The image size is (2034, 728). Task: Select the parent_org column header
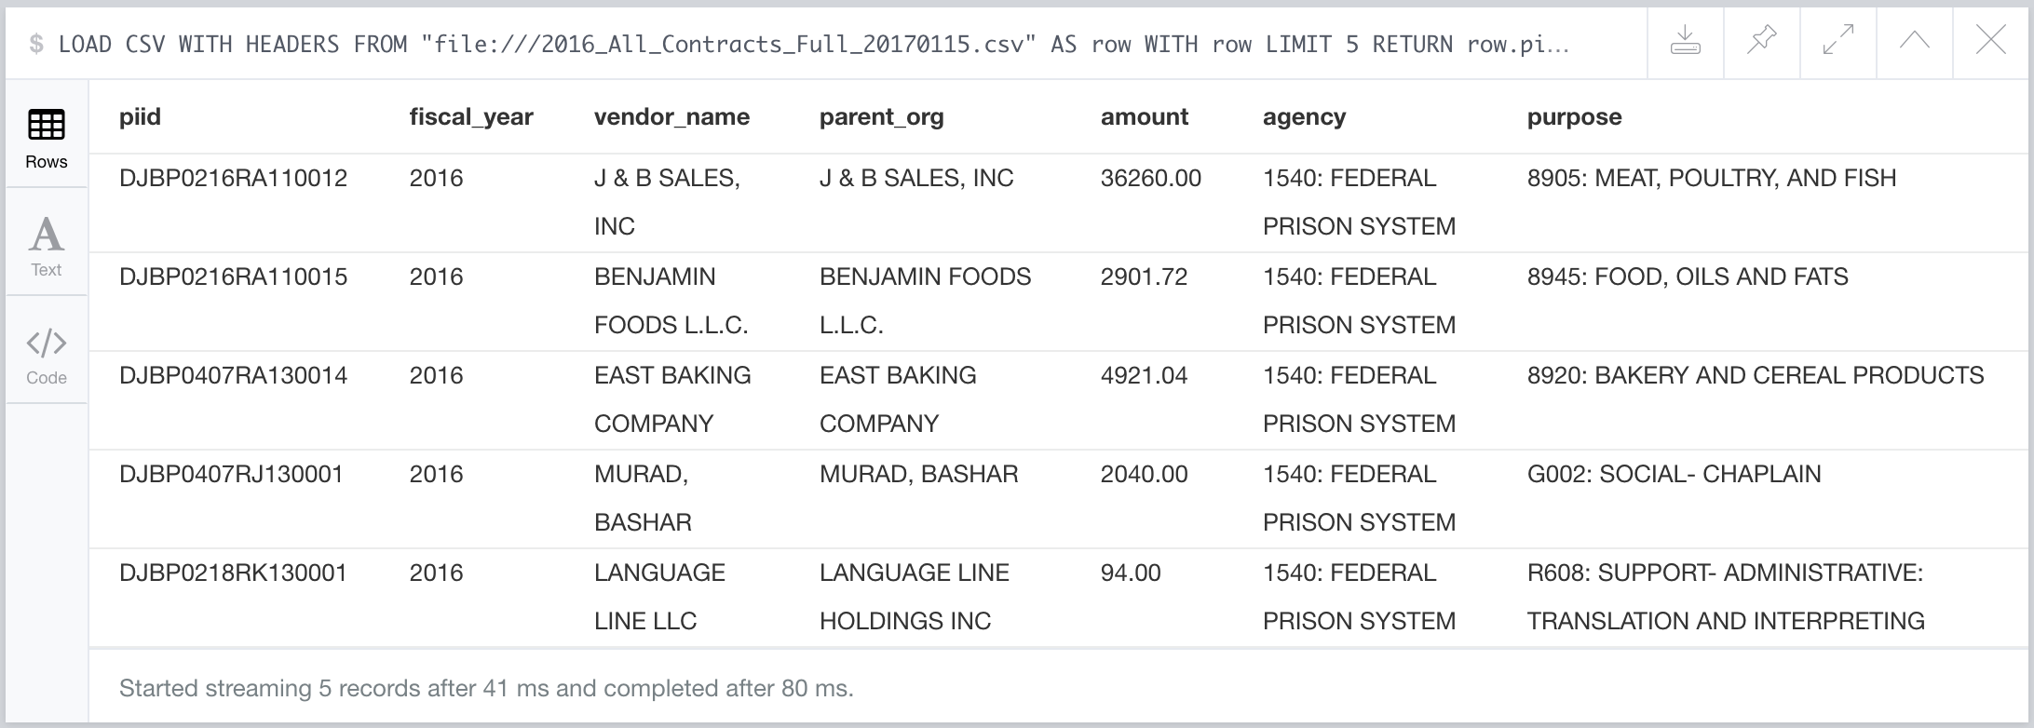[881, 118]
